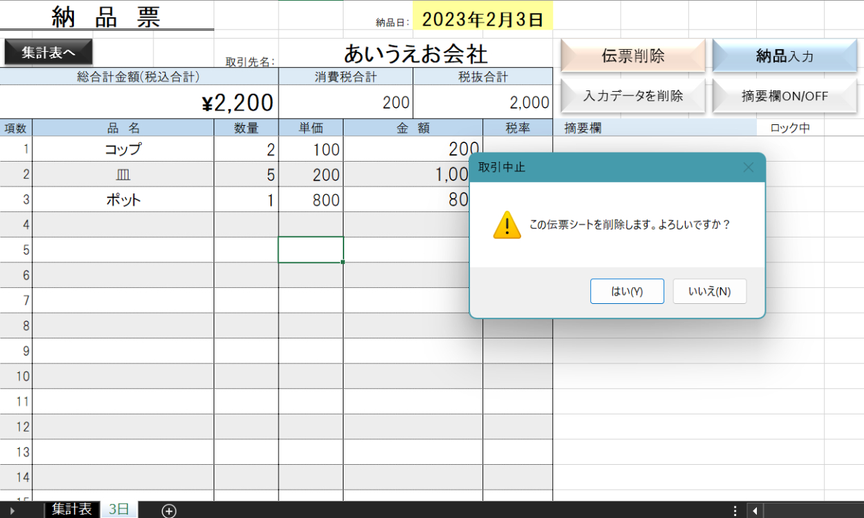Select the あいうえお会社 customer name cell
864x518 pixels.
(415, 54)
